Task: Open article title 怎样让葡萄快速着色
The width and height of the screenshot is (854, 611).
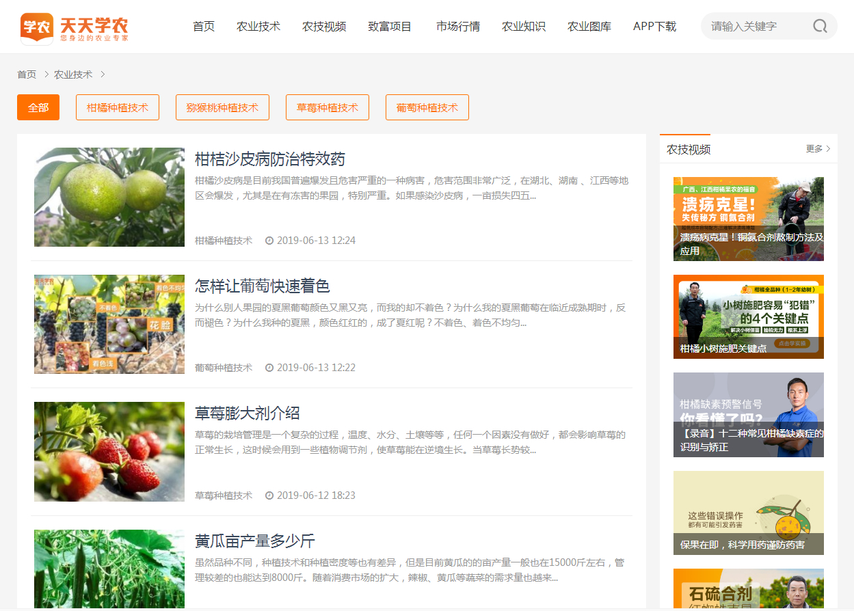Action: click(x=263, y=286)
